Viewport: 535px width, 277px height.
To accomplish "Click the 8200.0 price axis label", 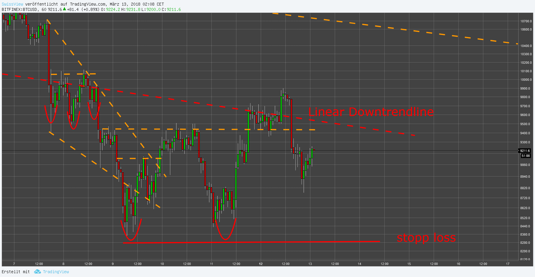I will 525,251.
